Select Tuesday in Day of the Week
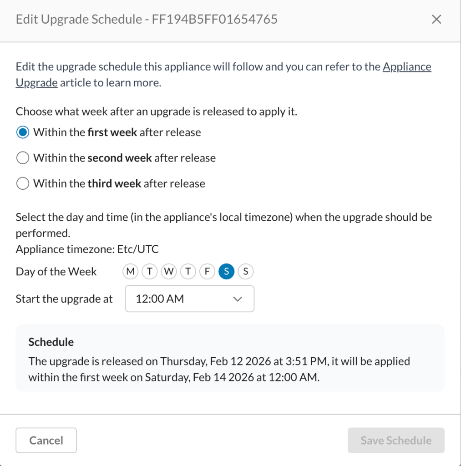461x466 pixels. pyautogui.click(x=150, y=271)
